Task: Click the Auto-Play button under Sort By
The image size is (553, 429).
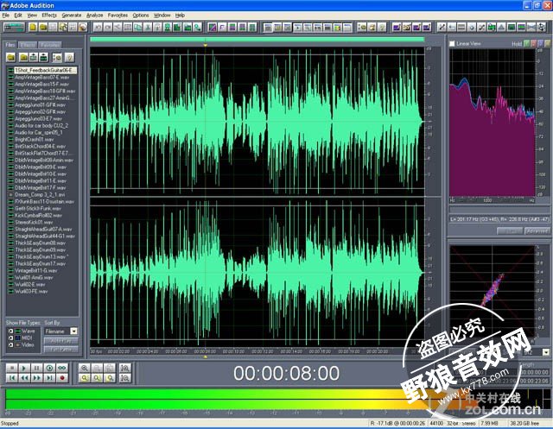Action: click(60, 341)
